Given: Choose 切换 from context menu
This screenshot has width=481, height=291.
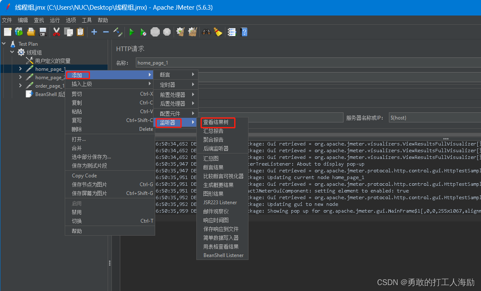Looking at the screenshot, I should pos(110,221).
